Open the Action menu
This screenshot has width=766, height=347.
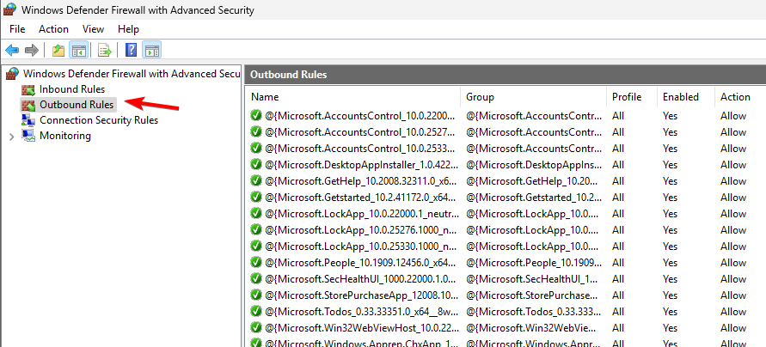pos(53,28)
